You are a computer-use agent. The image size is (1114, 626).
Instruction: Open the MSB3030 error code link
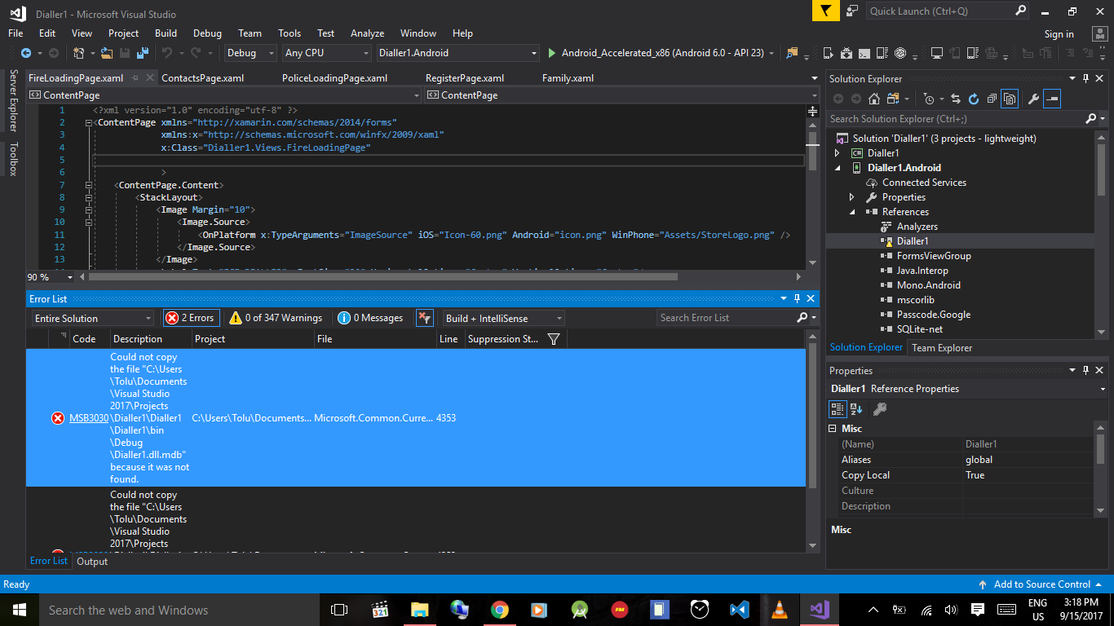pyautogui.click(x=89, y=418)
